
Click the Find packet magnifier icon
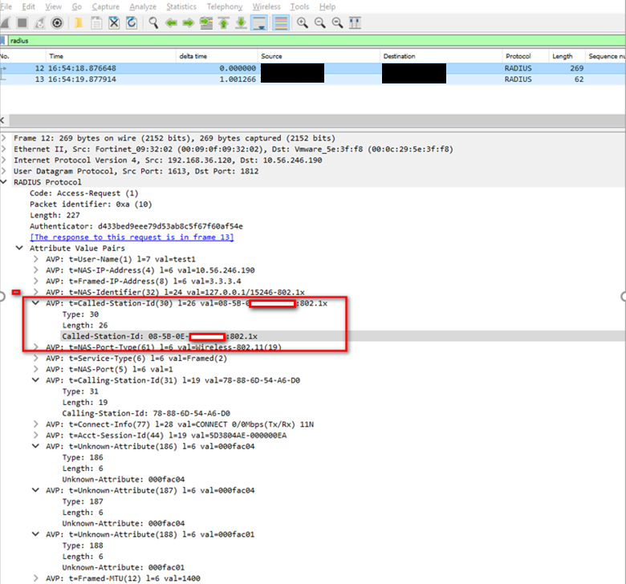tap(153, 22)
